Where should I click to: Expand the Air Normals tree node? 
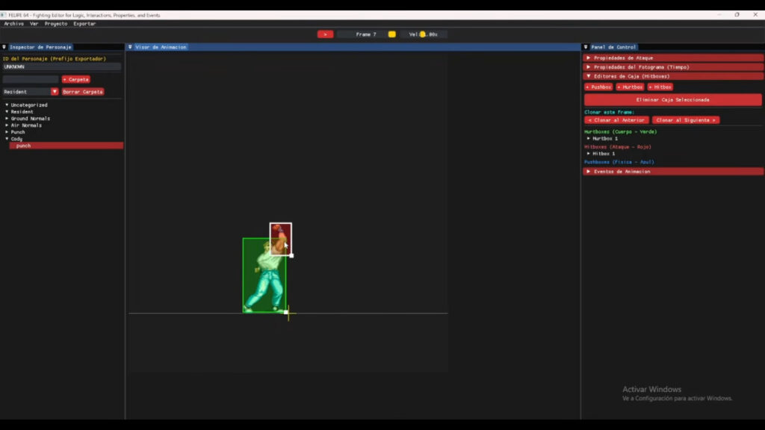7,125
